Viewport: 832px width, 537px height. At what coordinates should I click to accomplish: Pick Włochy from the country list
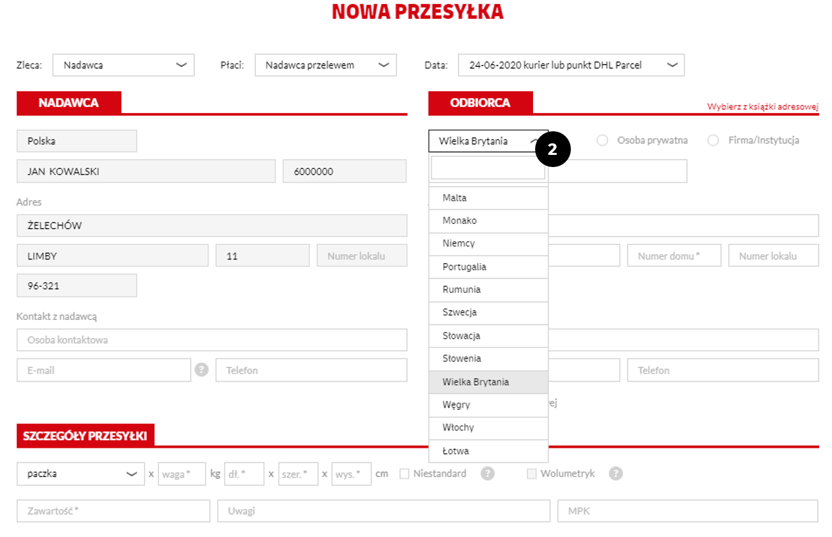click(488, 428)
